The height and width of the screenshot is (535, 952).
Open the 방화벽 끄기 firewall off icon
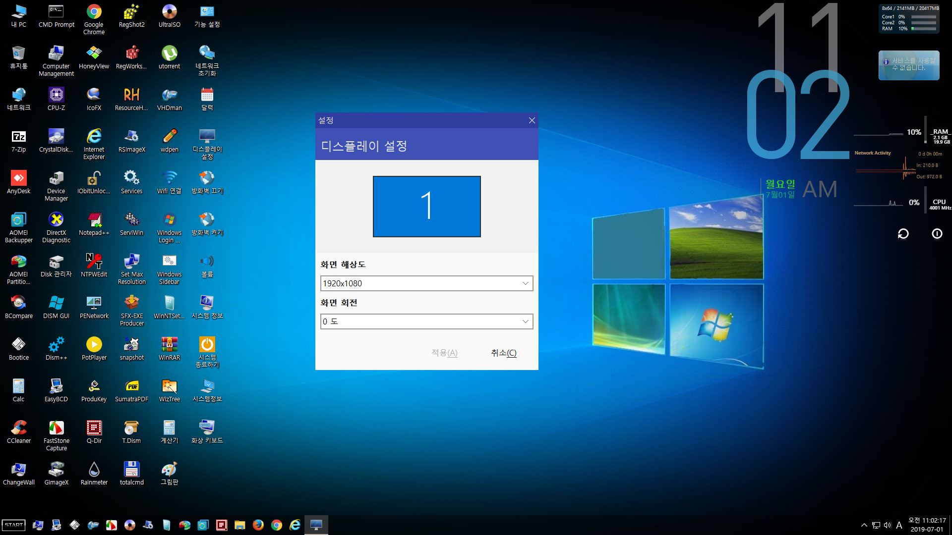207,183
